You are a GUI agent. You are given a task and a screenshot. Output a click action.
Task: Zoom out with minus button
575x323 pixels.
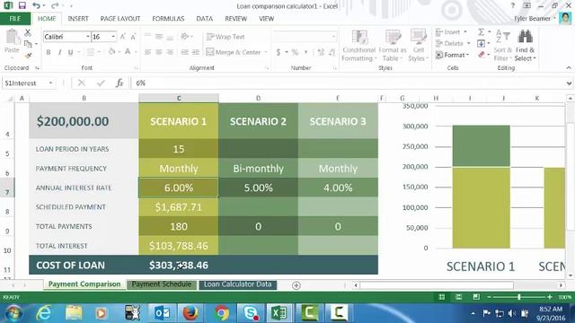tap(489, 297)
